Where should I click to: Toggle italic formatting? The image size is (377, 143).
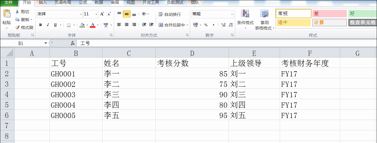pos(48,25)
